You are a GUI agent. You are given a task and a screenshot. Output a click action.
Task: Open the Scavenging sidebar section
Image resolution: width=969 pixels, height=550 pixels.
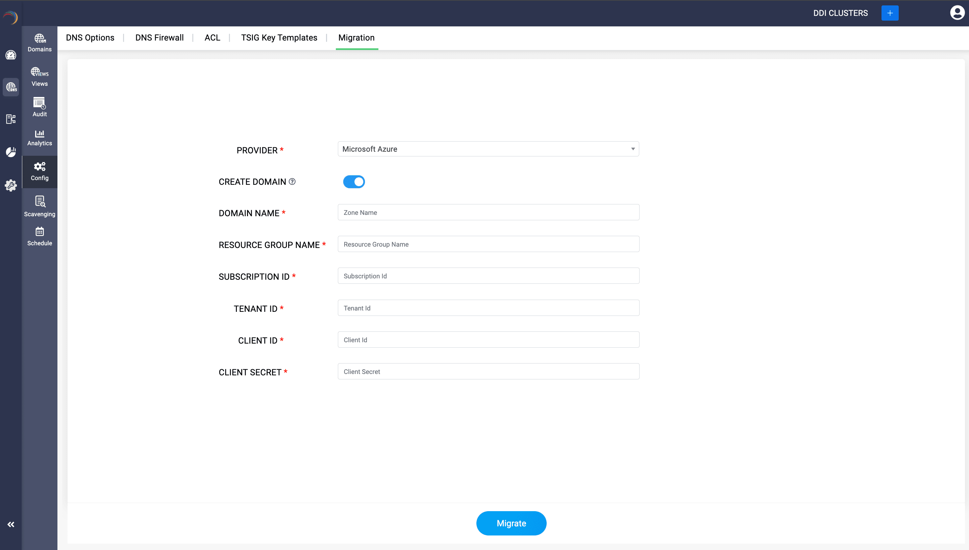point(39,206)
